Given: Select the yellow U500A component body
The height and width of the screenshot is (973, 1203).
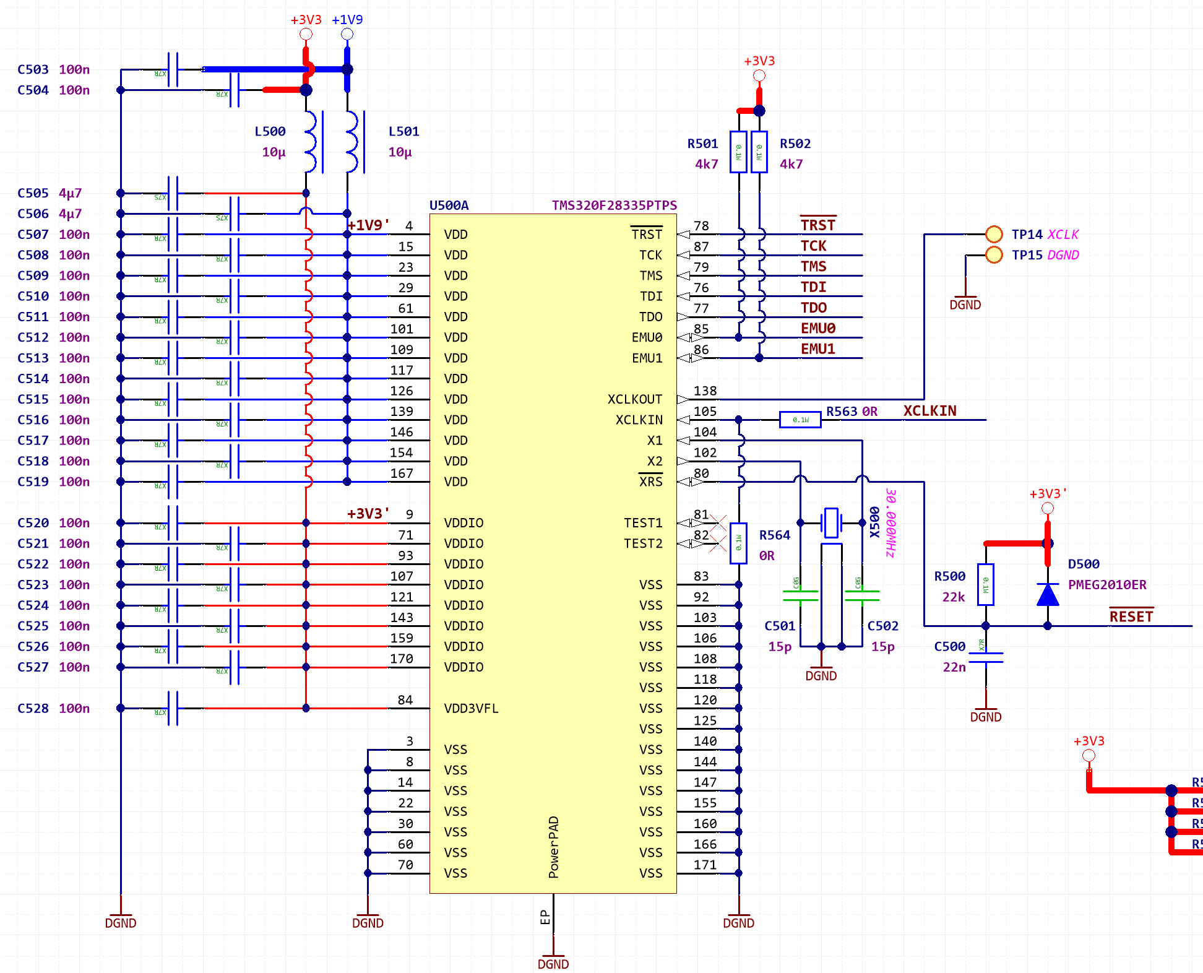Looking at the screenshot, I should click(553, 553).
